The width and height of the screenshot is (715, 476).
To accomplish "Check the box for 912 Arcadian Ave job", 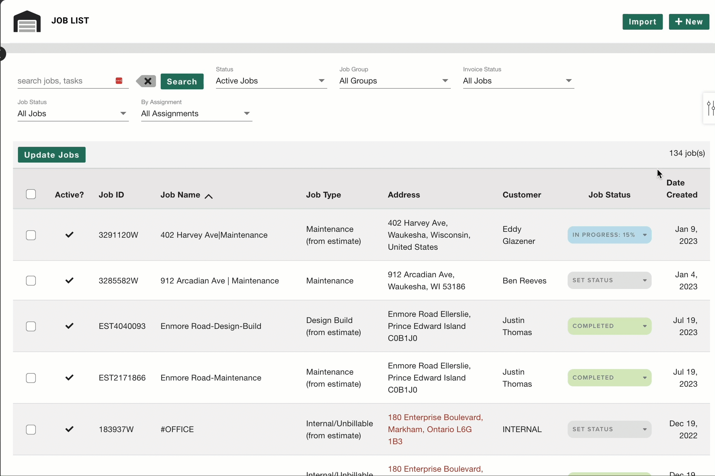I will click(x=31, y=281).
